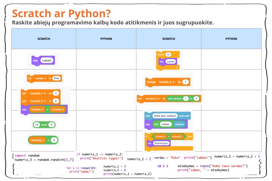Click the loop arrow icon in the repeat block
Viewport: 272px width, 181px height.
tap(176, 67)
